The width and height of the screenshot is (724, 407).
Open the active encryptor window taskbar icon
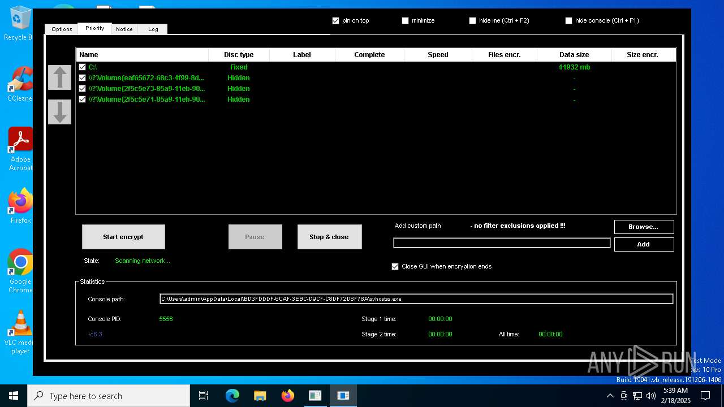(x=343, y=396)
